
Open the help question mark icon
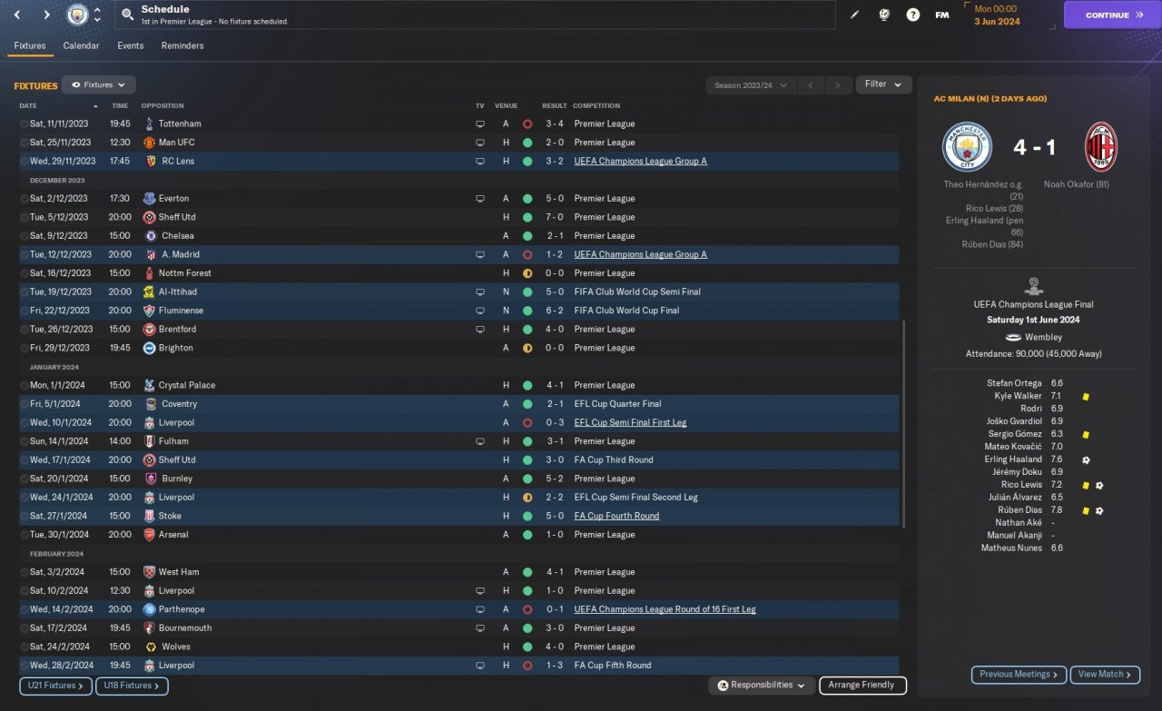tap(913, 15)
